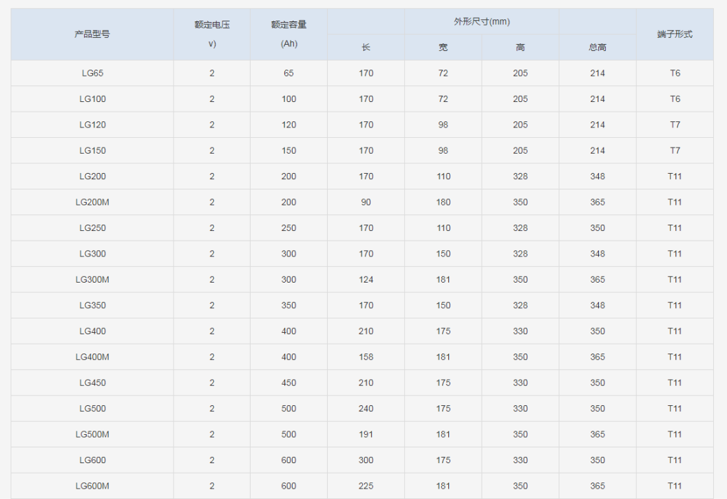Select the LG300 model cell
This screenshot has height=499, width=727.
92,254
